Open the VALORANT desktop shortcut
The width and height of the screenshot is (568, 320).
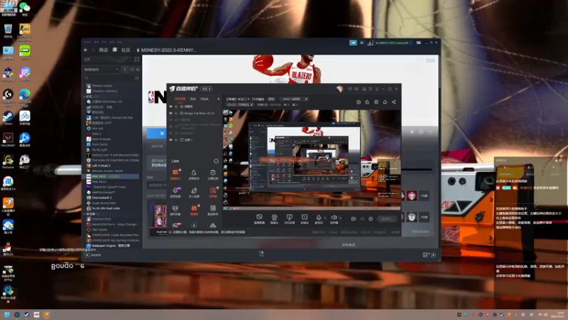[x=8, y=139]
